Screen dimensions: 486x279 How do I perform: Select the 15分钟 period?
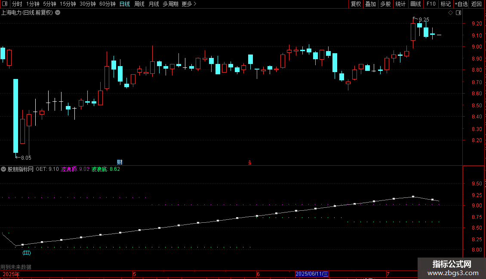pyautogui.click(x=68, y=4)
